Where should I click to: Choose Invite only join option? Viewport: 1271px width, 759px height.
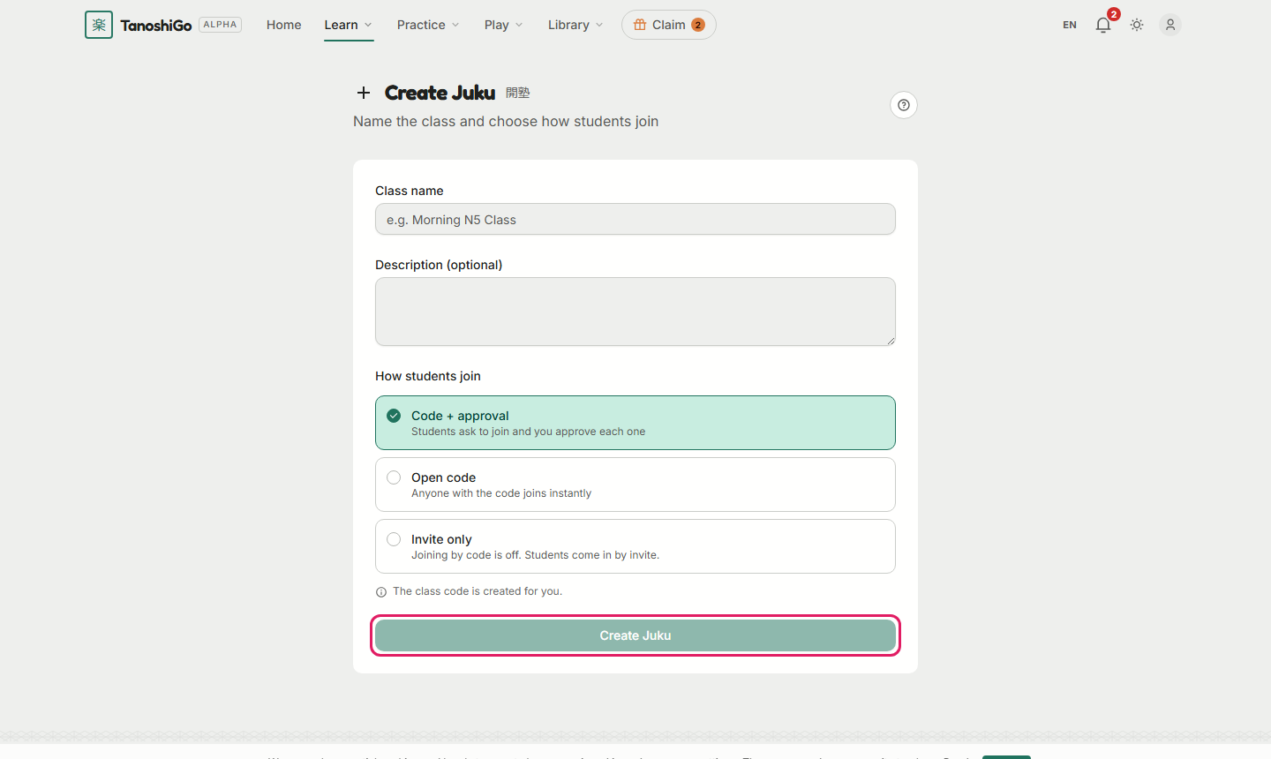pyautogui.click(x=635, y=546)
